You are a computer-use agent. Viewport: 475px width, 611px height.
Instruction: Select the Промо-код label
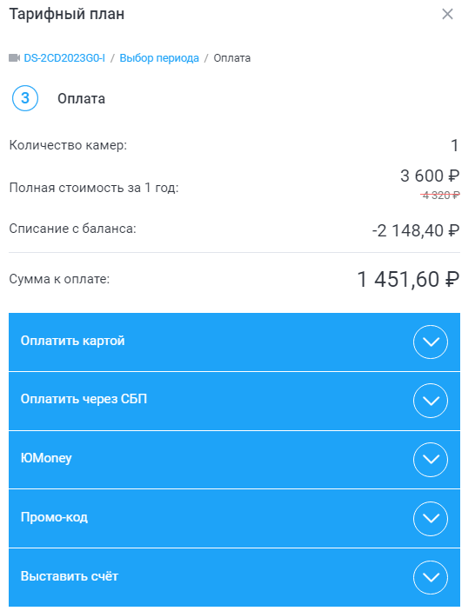(x=54, y=517)
